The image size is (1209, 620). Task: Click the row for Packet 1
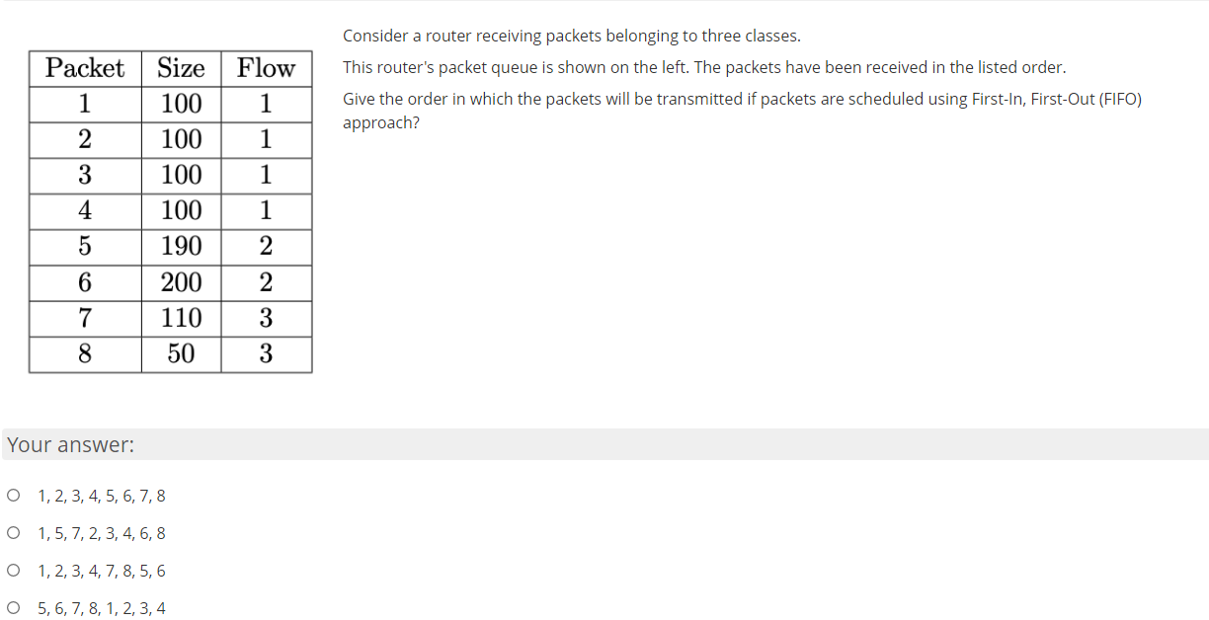coord(168,105)
